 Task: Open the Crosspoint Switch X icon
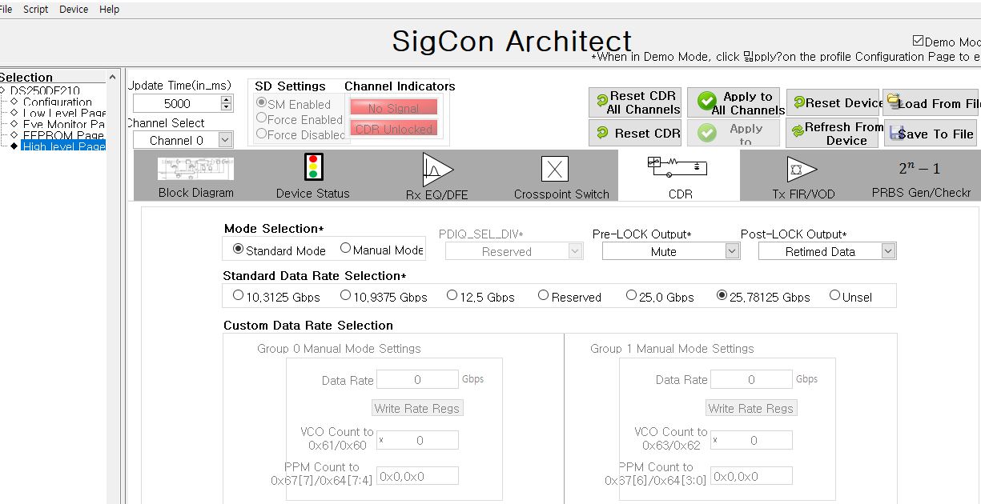click(x=555, y=169)
